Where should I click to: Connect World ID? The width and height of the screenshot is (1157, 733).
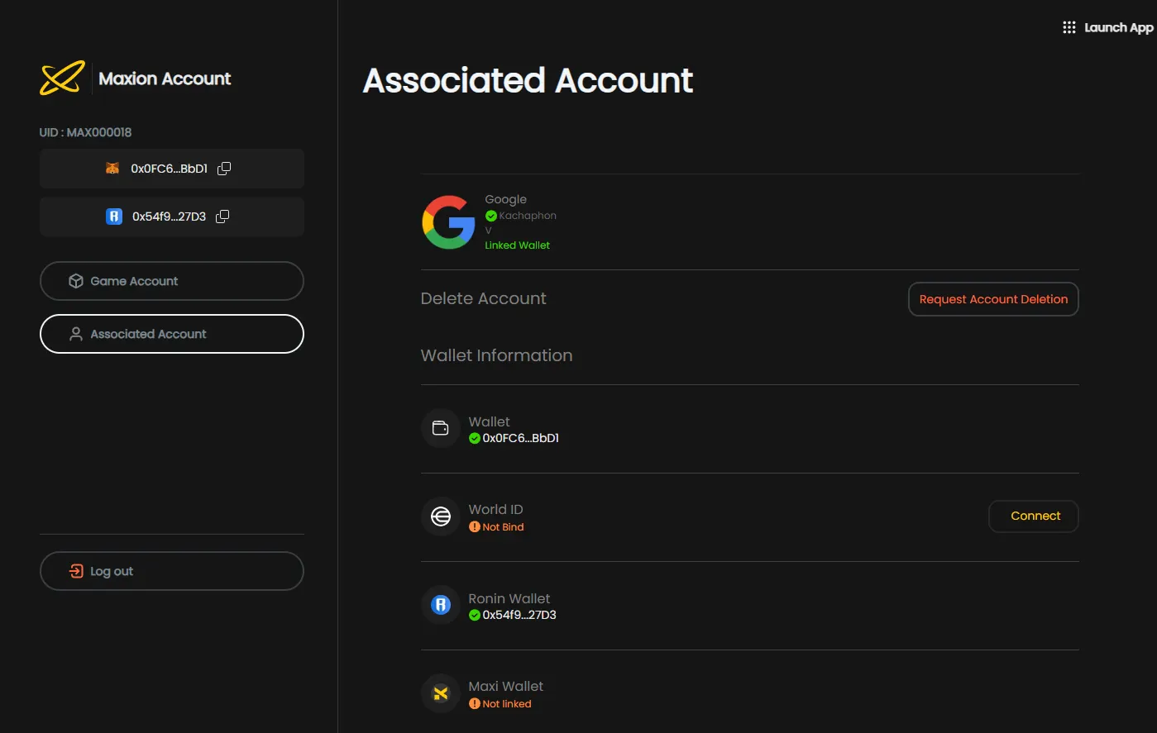[x=1034, y=516]
